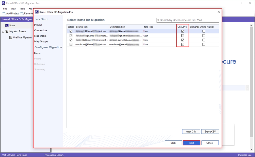Uncheck OneDrive for the first user row
The width and height of the screenshot is (255, 157).
(183, 31)
